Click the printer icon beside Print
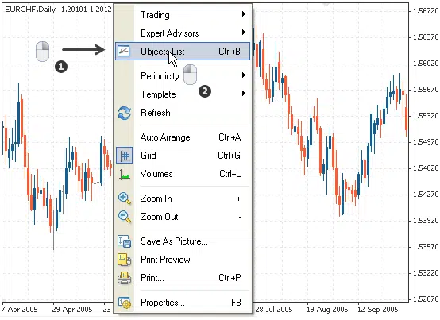 [x=124, y=278]
